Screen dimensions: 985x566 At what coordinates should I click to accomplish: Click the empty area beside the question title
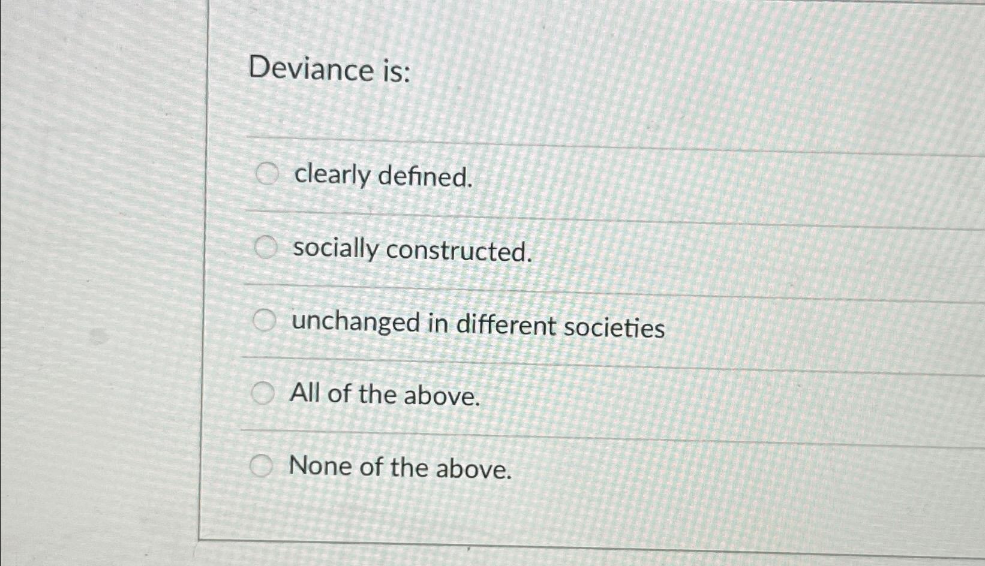tap(660, 72)
